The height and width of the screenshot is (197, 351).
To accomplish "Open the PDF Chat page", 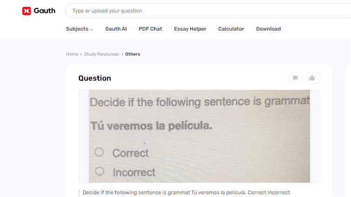I will click(x=150, y=29).
